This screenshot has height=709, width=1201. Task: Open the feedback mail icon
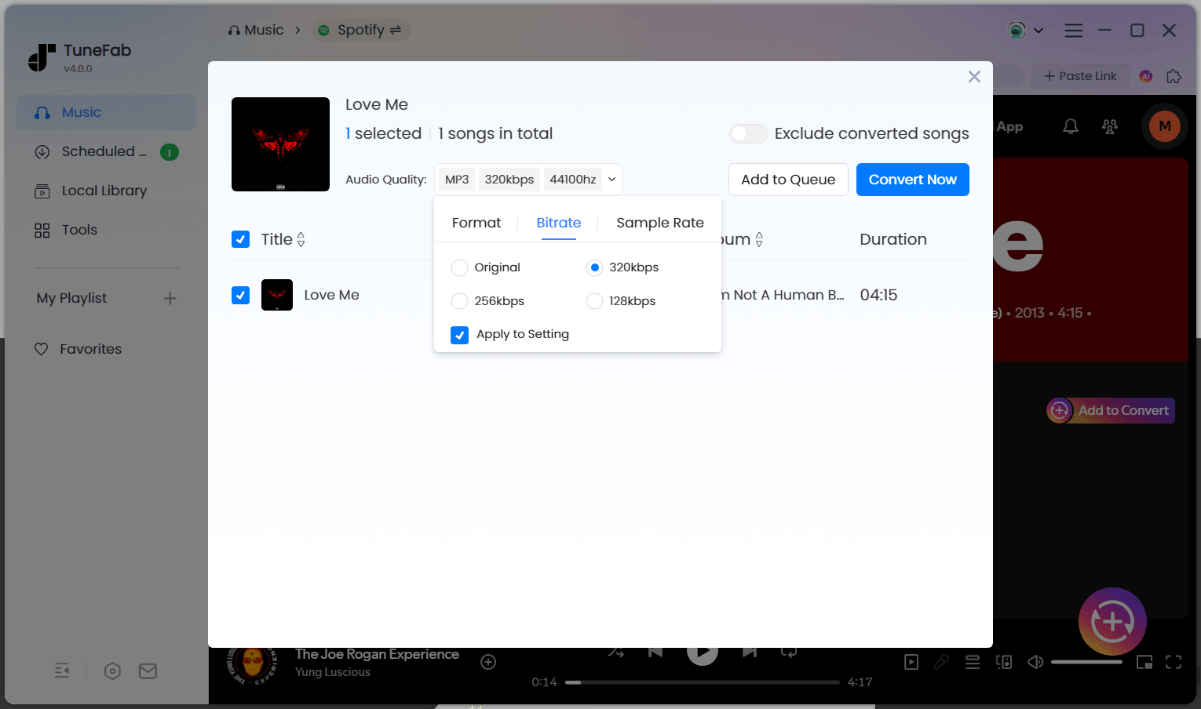148,671
